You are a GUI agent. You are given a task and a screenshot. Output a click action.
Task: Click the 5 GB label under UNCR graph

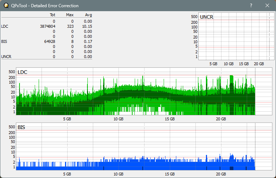[x=214, y=64]
